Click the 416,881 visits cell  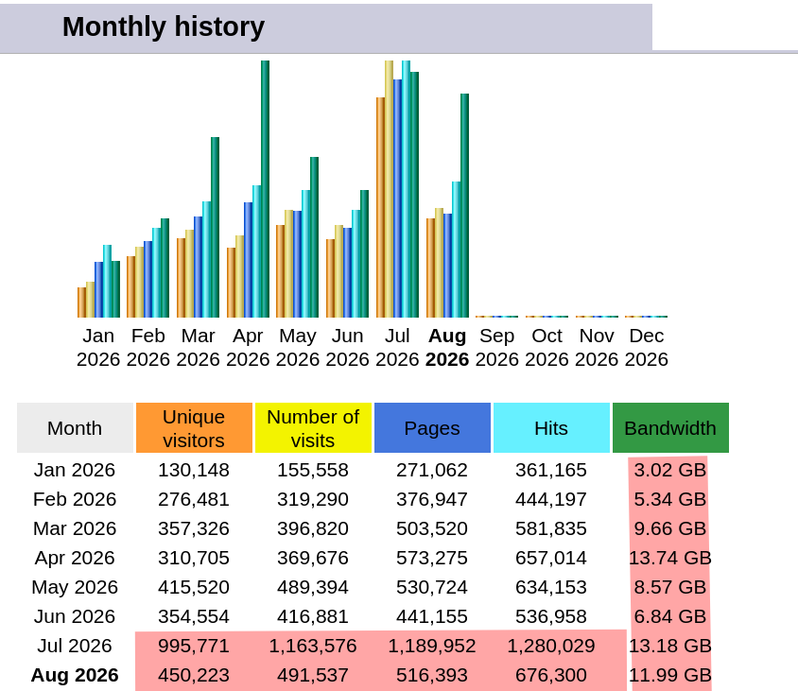pos(313,616)
